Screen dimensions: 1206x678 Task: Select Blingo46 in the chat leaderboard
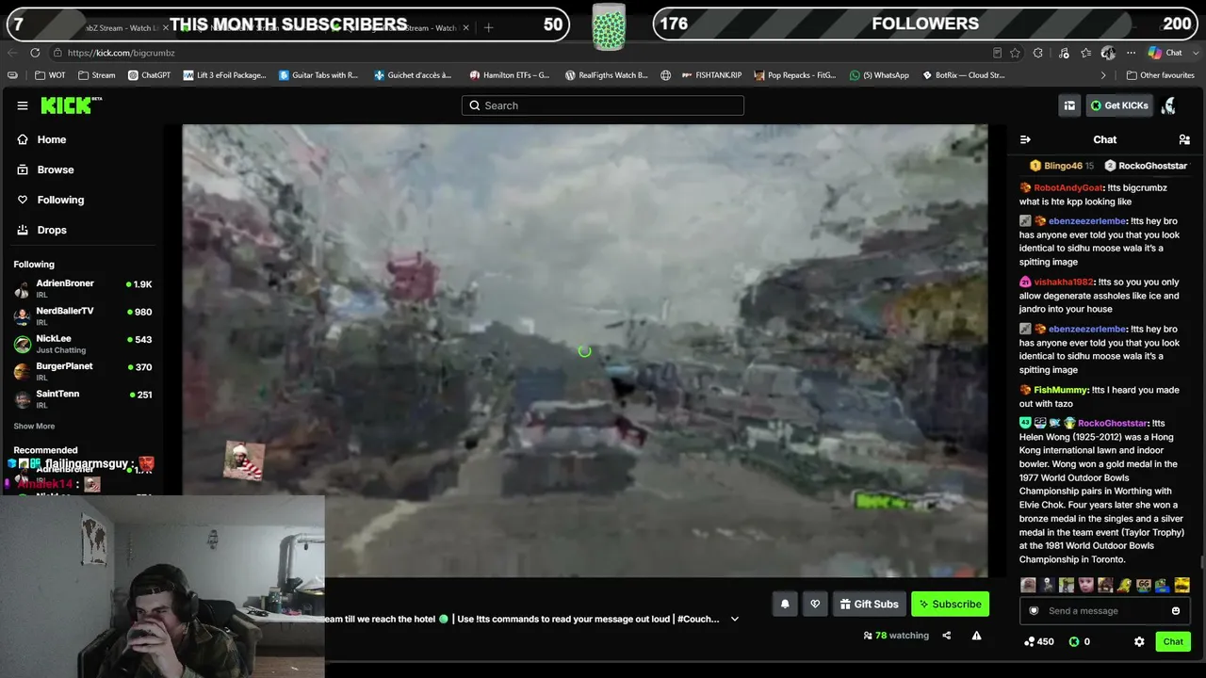[1062, 166]
